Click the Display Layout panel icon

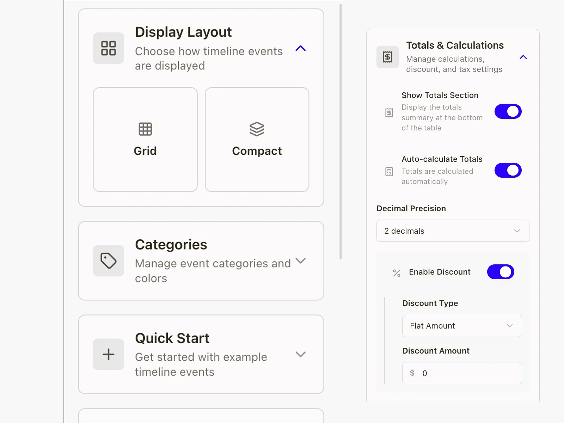[108, 48]
